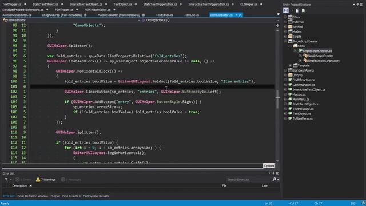
Task: Click 'Ln 101' in the status bar
Action: click(269, 204)
